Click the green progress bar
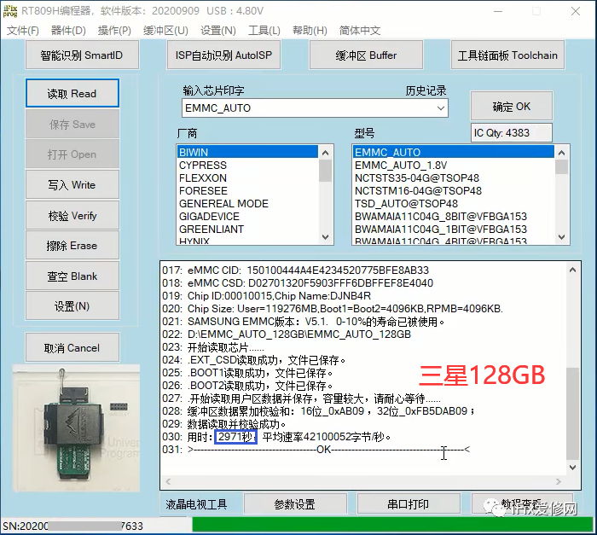 tap(393, 525)
